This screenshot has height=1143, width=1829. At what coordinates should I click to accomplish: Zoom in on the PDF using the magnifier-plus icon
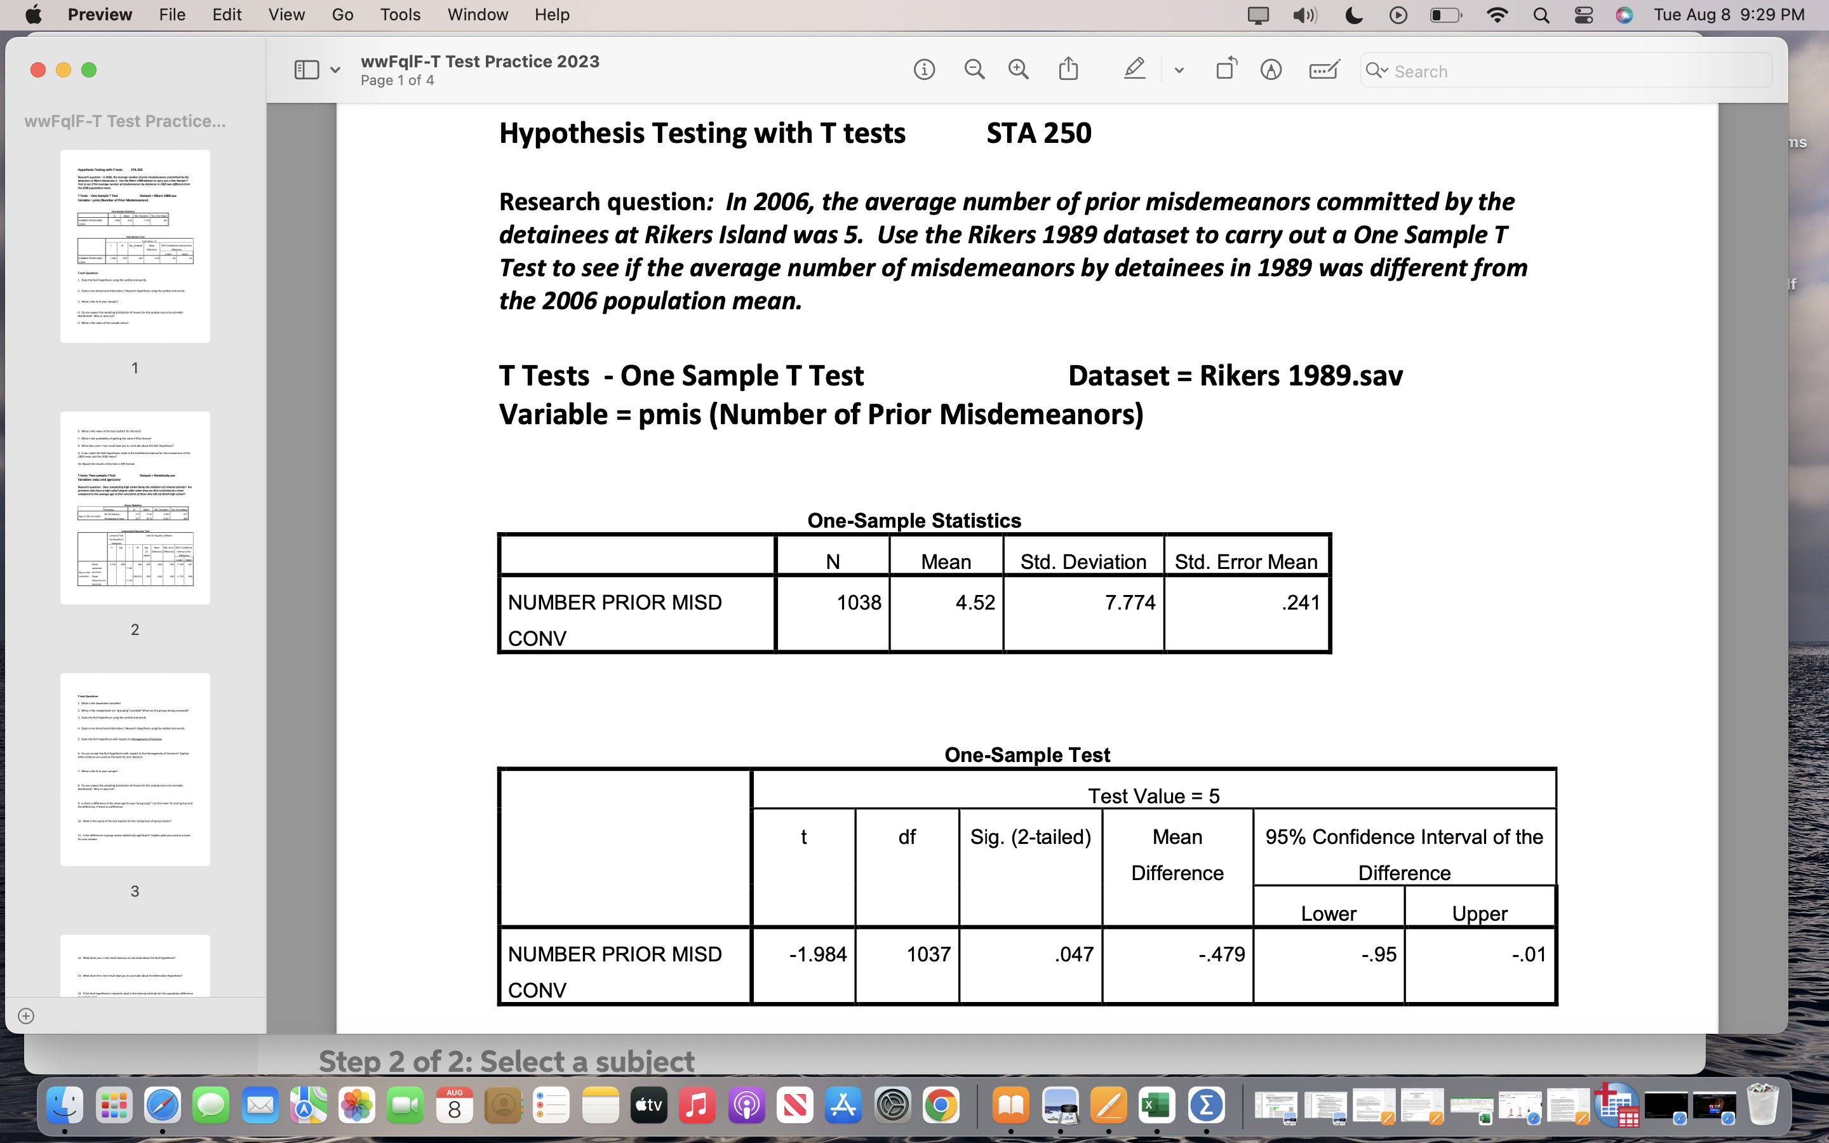click(x=1018, y=69)
